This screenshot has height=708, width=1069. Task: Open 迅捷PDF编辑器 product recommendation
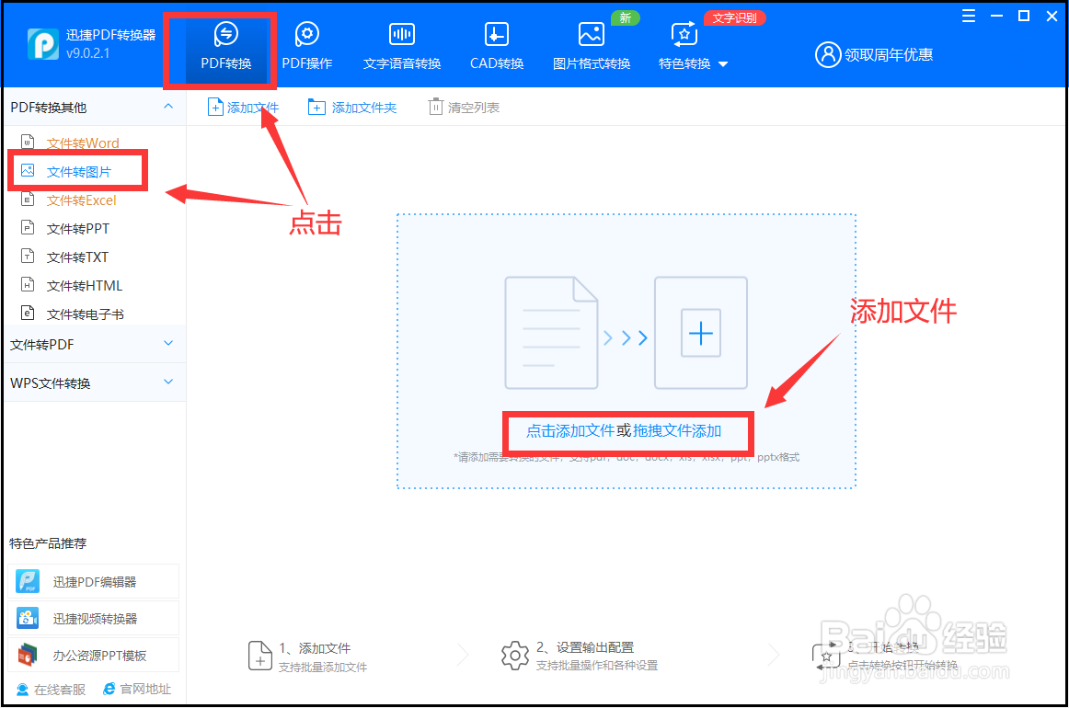point(94,581)
